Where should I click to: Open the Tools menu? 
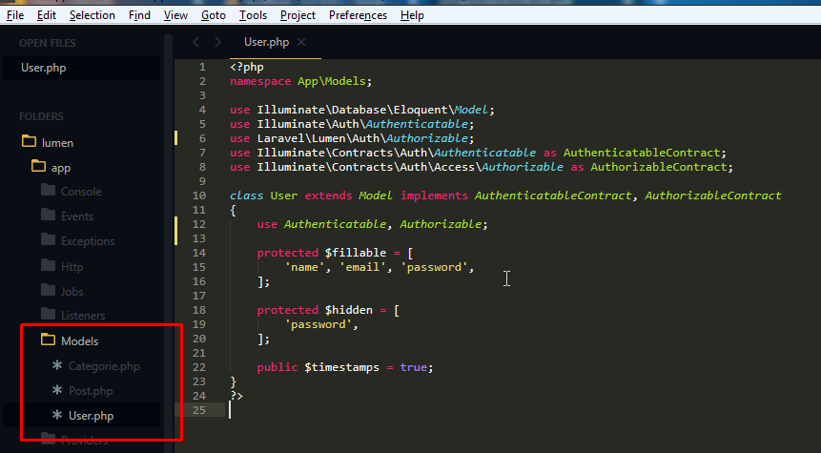click(253, 15)
